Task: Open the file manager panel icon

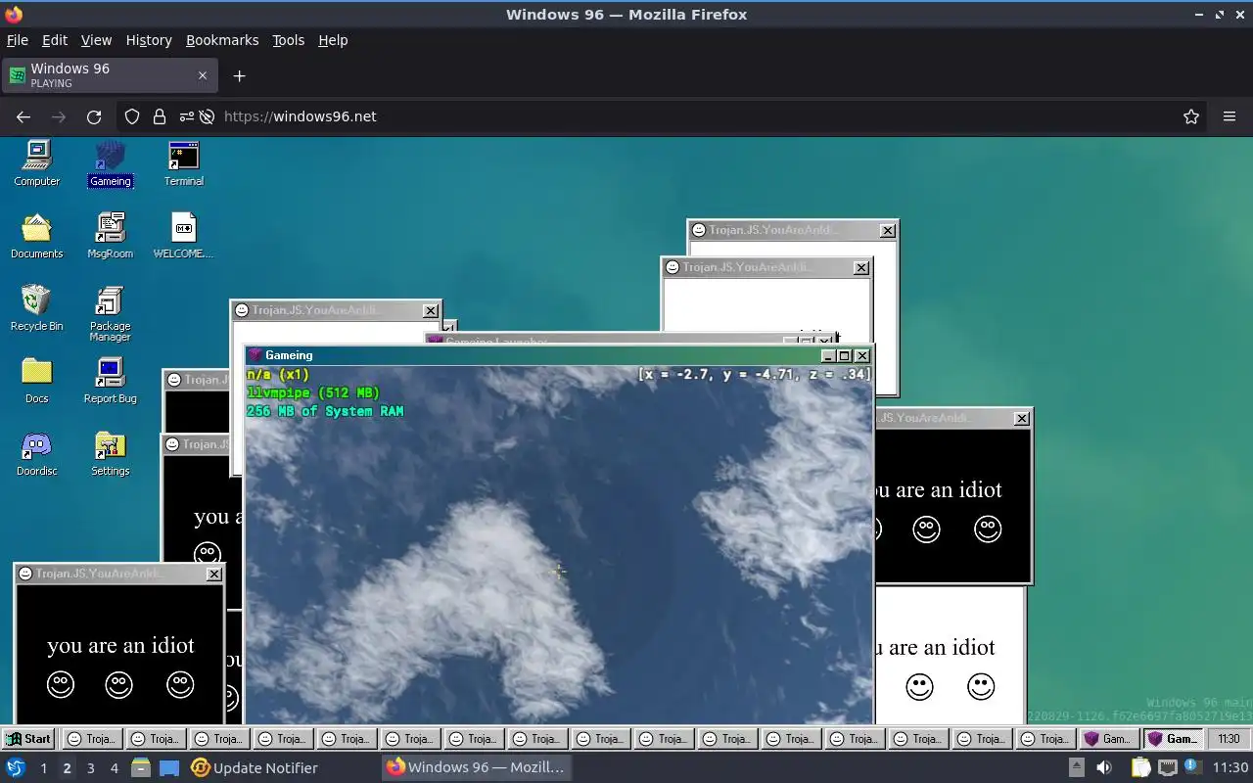Action: tap(140, 767)
